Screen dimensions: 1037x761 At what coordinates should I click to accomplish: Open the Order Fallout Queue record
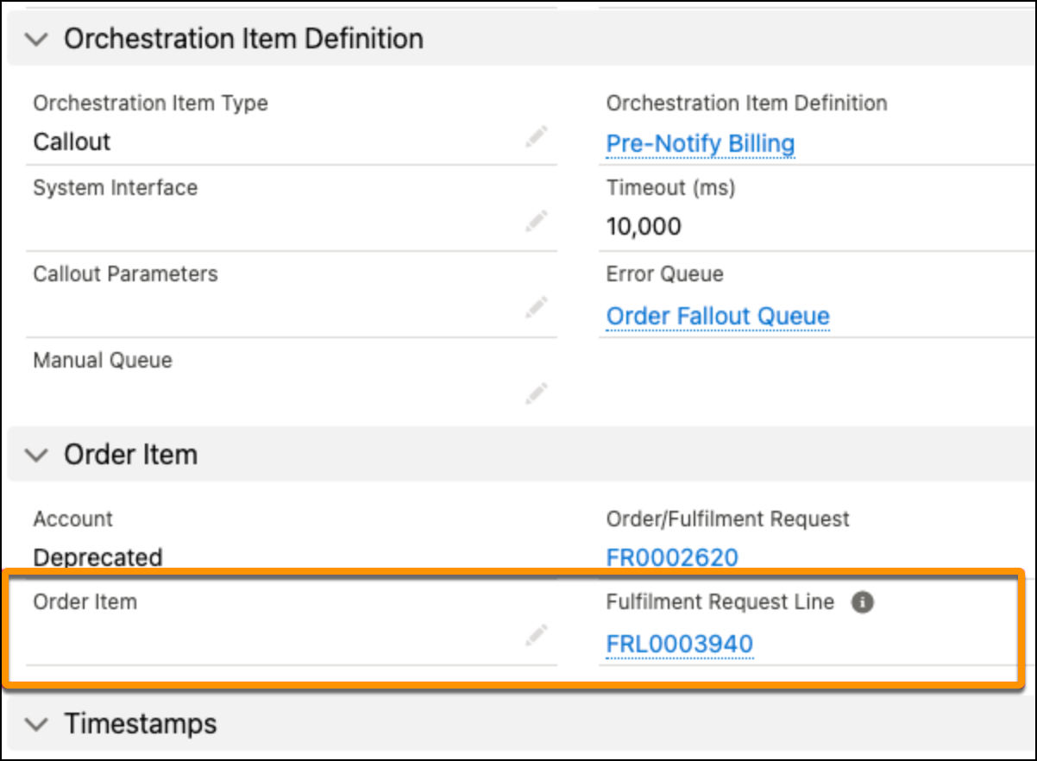pyautogui.click(x=717, y=316)
